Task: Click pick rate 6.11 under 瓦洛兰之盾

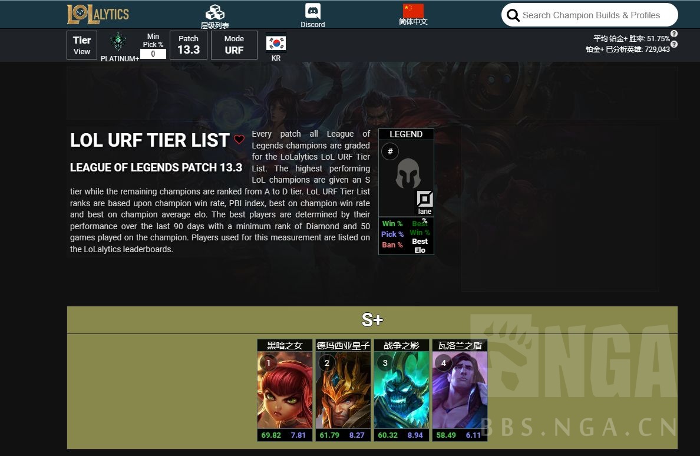Action: 473,435
